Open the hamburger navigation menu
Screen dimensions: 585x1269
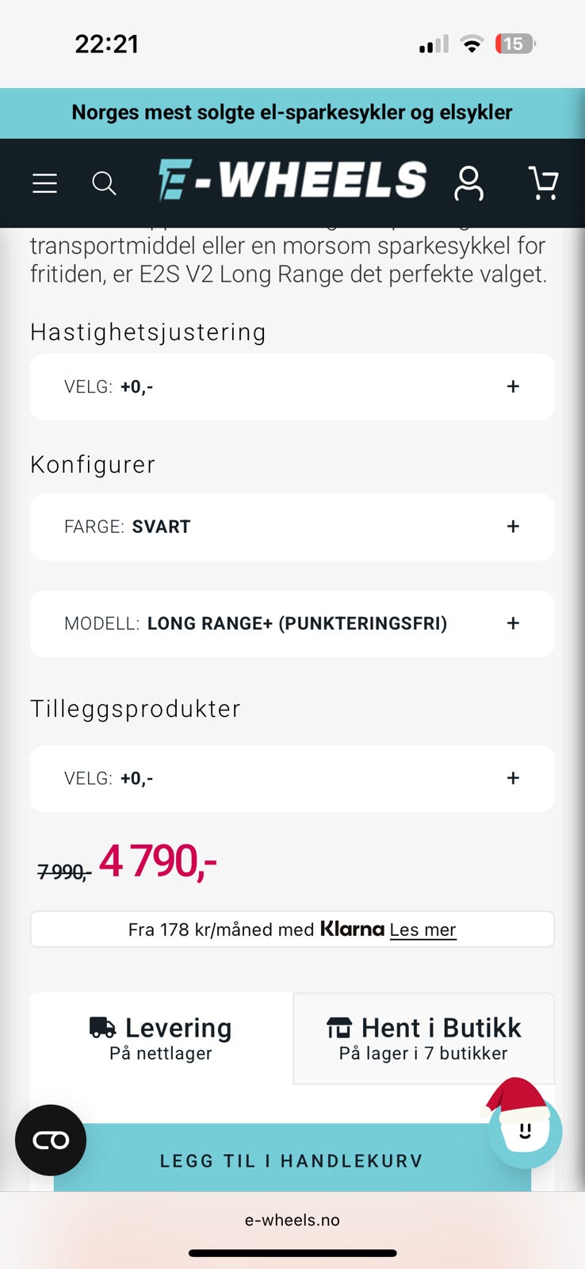44,184
